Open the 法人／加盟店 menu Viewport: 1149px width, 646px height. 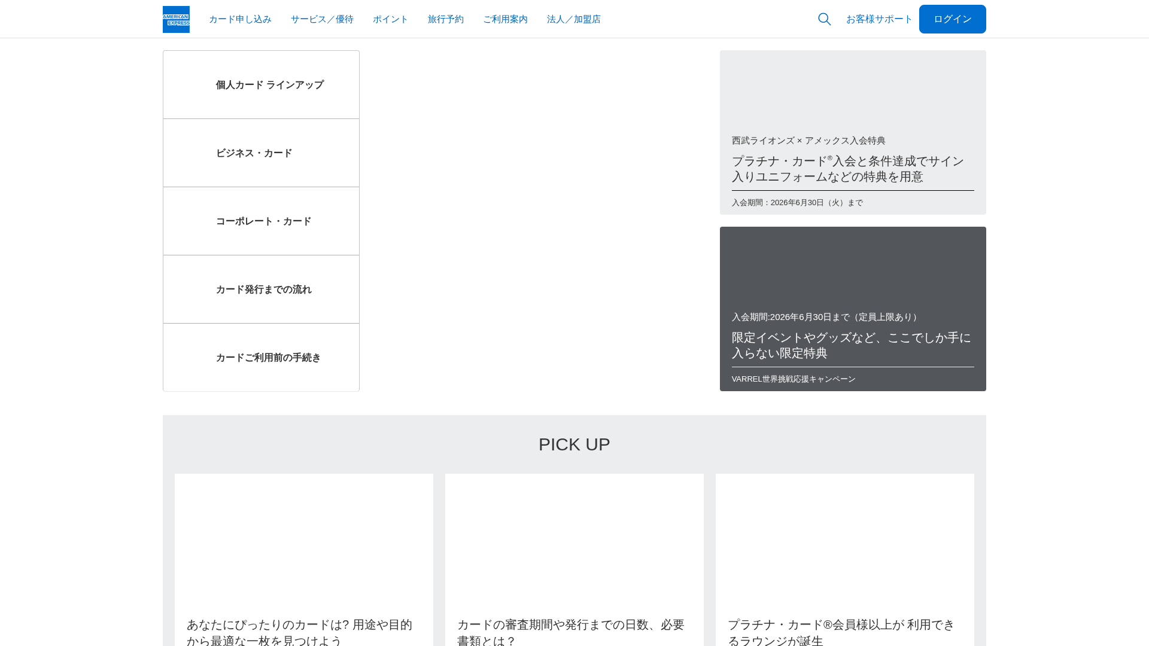(574, 19)
